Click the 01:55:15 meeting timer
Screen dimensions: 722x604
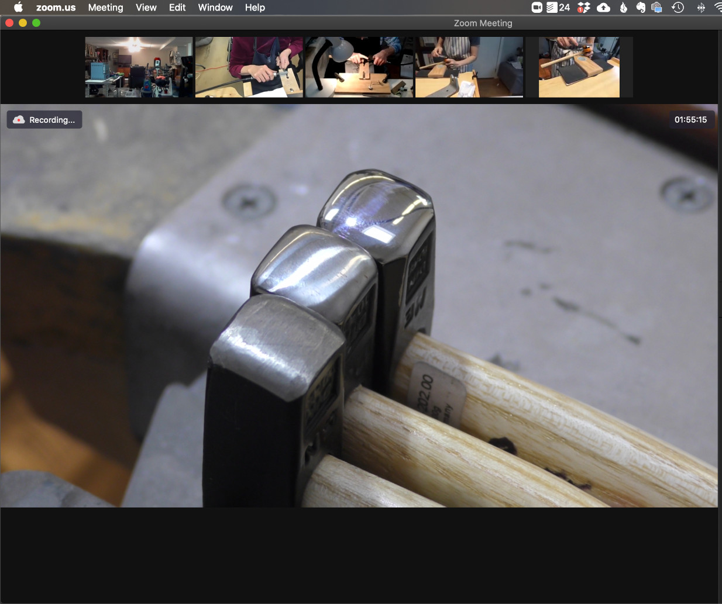coord(690,120)
